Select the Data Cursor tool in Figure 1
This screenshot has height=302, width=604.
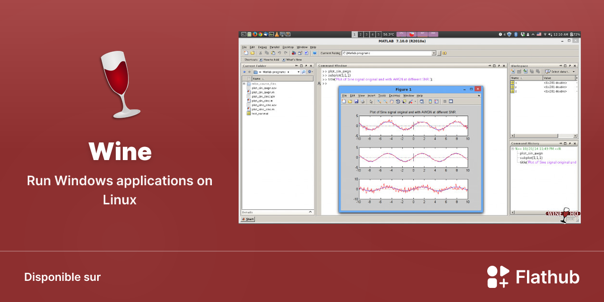404,101
